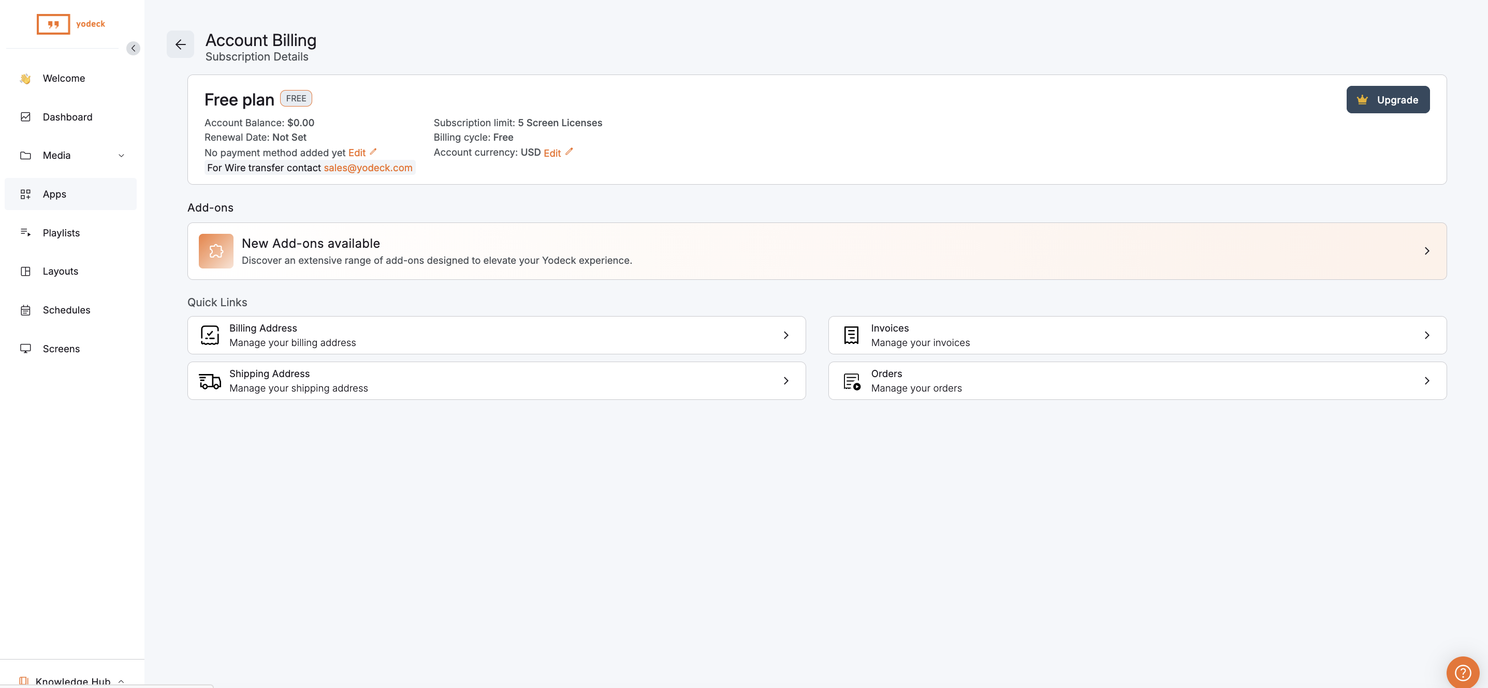Image resolution: width=1488 pixels, height=688 pixels.
Task: Click the FREE plan badge
Action: coord(296,99)
